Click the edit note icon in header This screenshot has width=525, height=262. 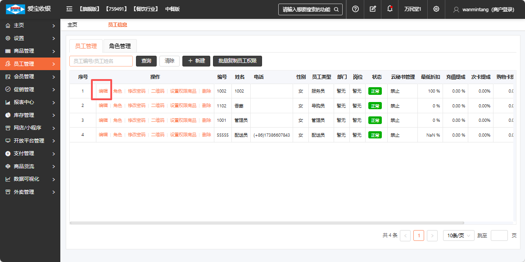(x=372, y=9)
